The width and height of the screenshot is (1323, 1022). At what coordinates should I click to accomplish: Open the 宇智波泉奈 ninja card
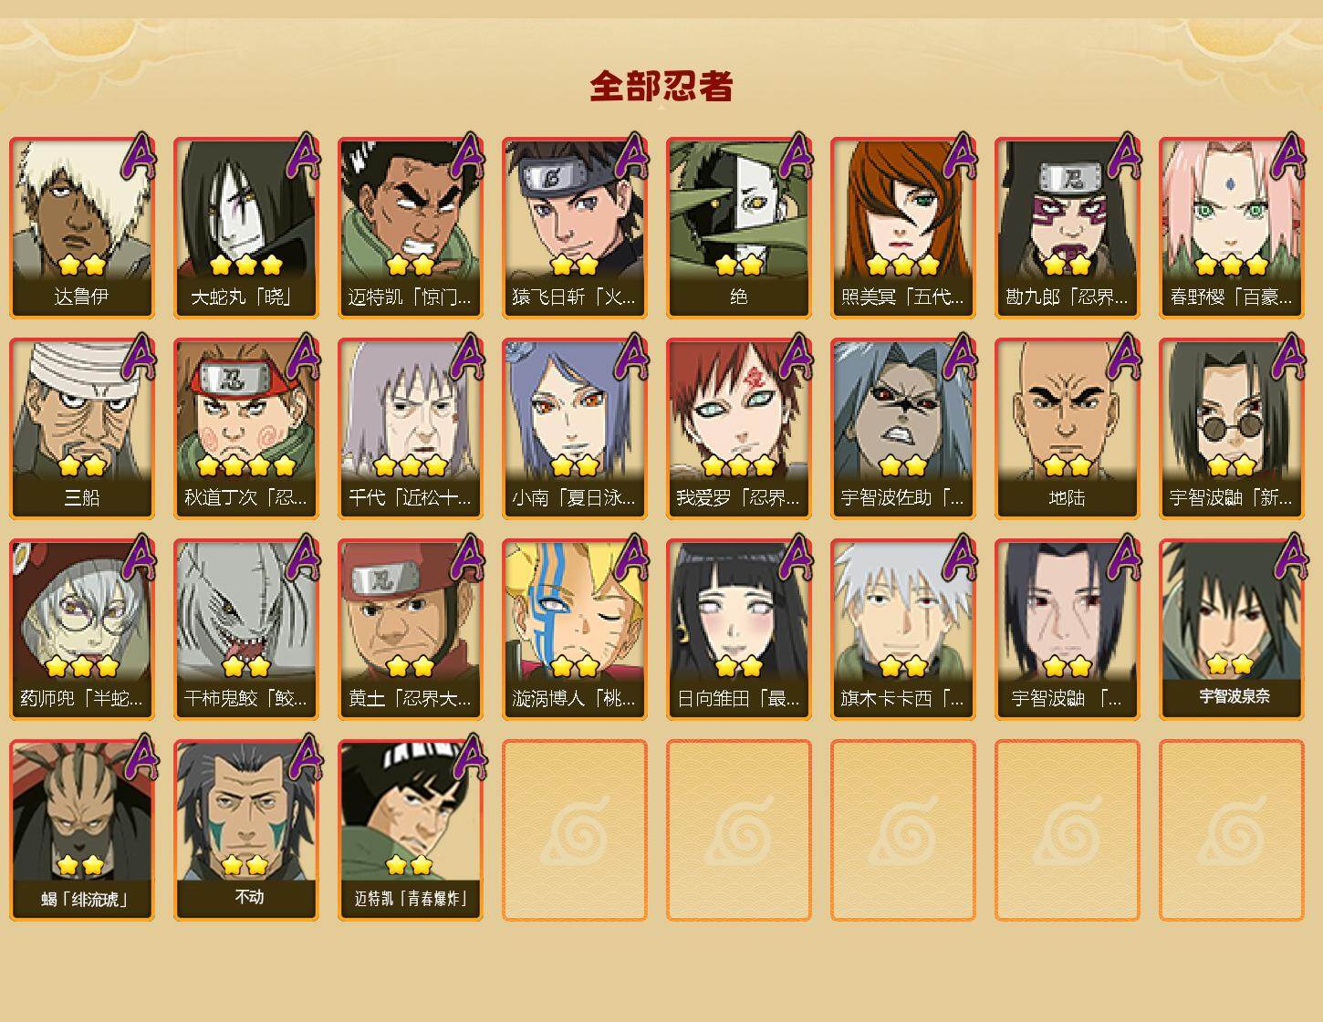(x=1232, y=630)
